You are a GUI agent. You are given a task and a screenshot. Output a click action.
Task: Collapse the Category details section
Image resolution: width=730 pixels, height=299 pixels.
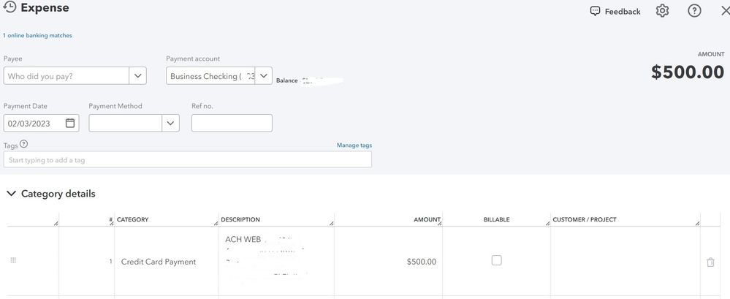(11, 194)
